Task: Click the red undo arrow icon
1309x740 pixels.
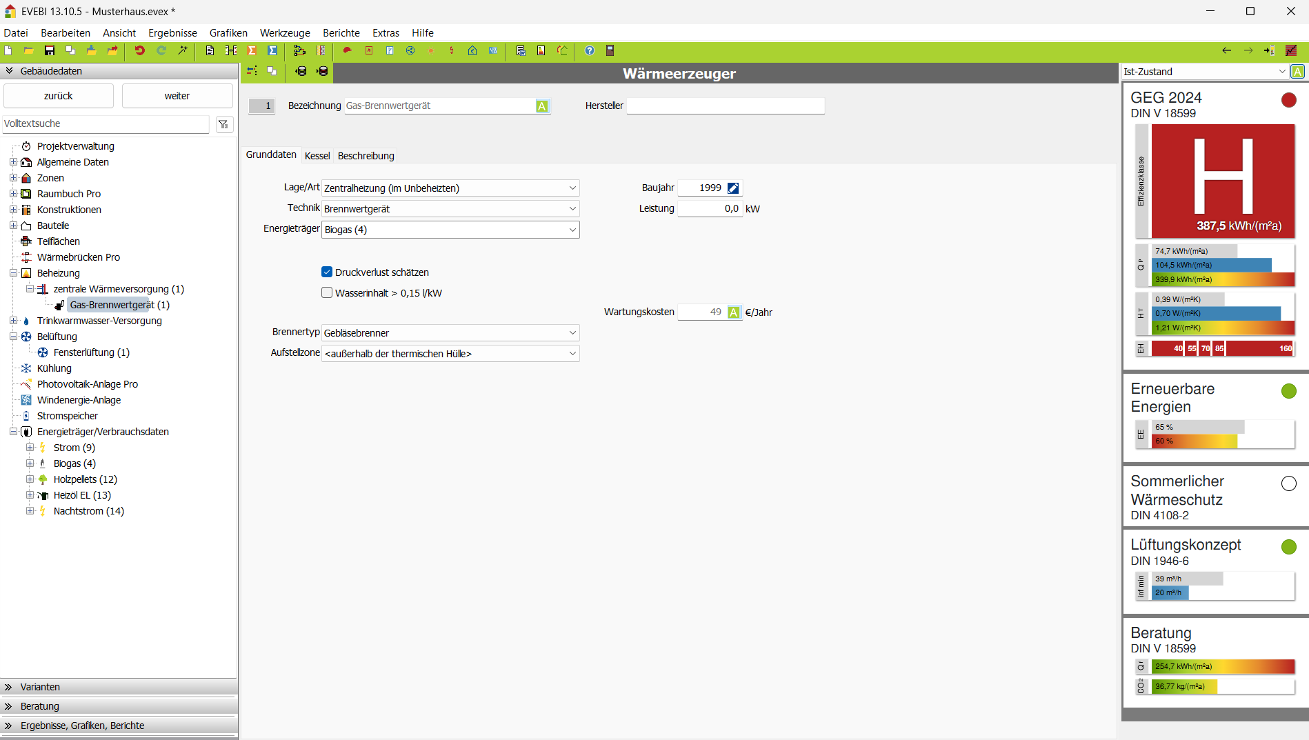Action: click(x=139, y=50)
